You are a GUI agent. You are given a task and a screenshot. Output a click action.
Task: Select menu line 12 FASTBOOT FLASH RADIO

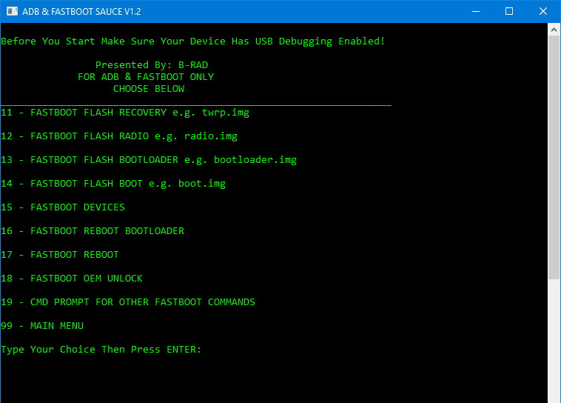click(119, 136)
